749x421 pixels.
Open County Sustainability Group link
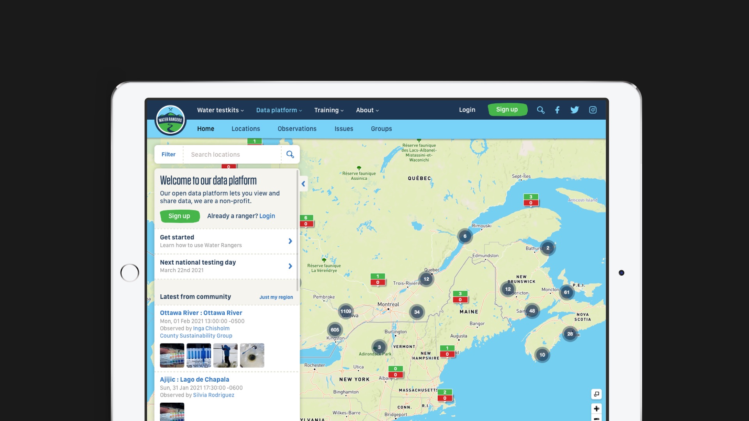click(x=196, y=336)
